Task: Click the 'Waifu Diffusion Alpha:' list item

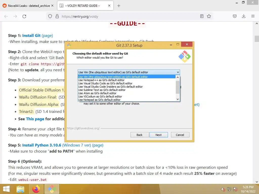Action: pos(39,104)
